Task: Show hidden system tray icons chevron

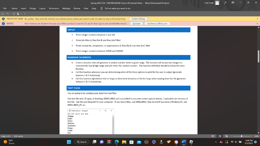Action: (x=216, y=142)
